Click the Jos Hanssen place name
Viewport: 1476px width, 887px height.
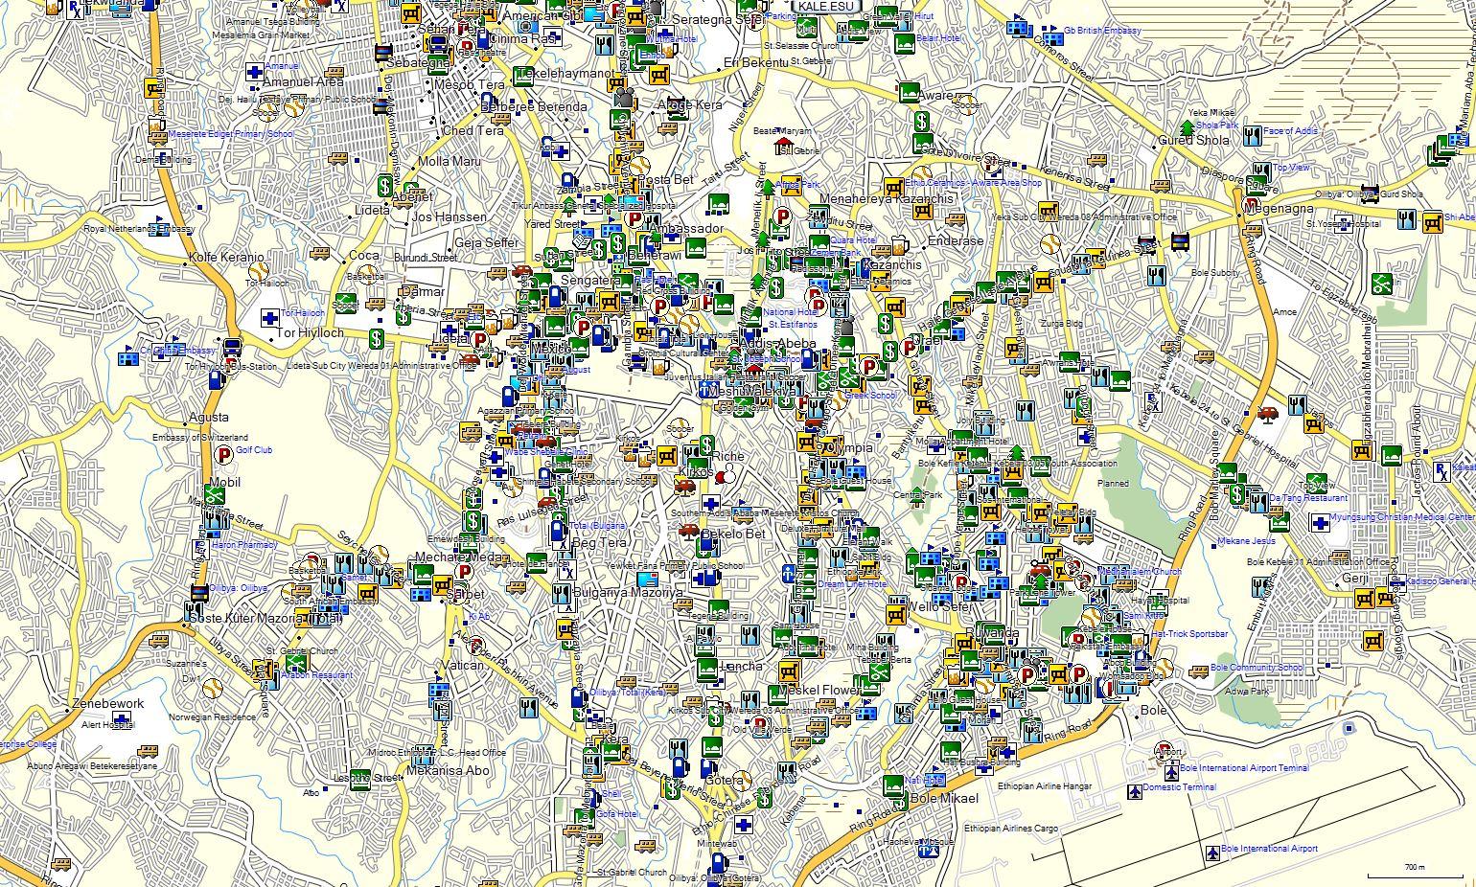pyautogui.click(x=449, y=217)
